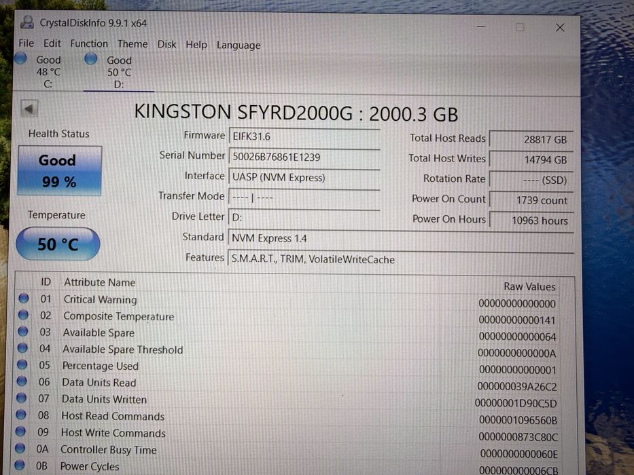
Task: Click status orb for Host Write Commands row
Action: coord(20,431)
